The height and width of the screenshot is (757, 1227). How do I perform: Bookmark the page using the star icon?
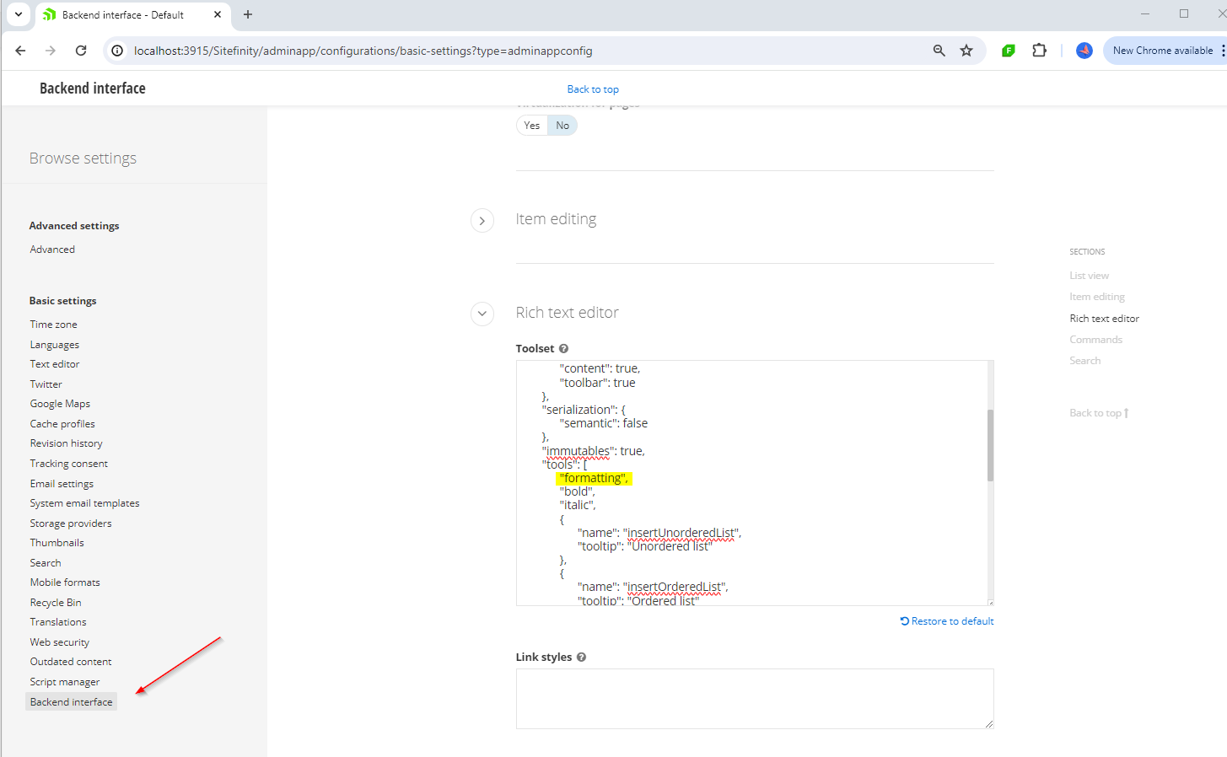coord(966,51)
